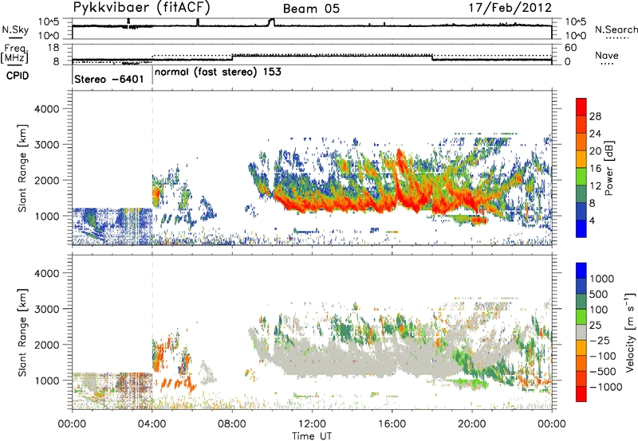Viewport: 638px width, 441px height.
Task: Click the 16:00 time tick label
Action: coord(392,424)
